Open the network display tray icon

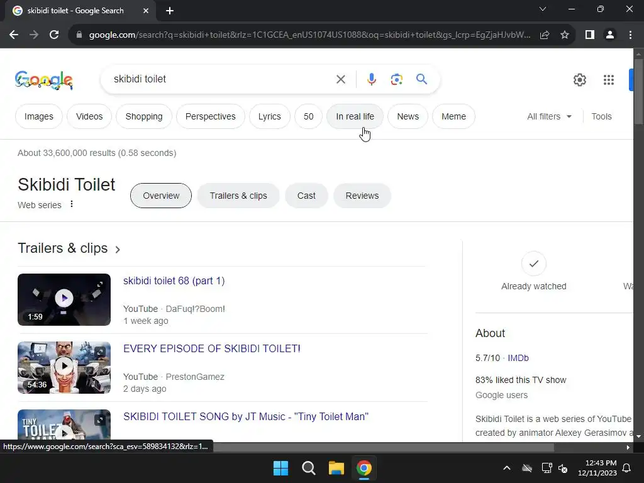point(547,468)
